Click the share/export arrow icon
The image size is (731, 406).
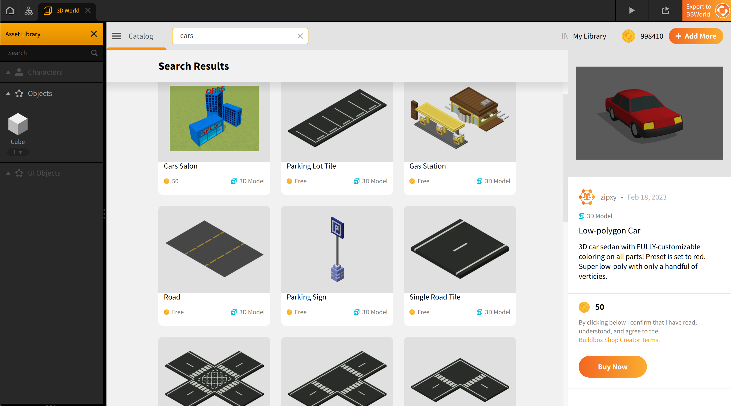tap(665, 10)
